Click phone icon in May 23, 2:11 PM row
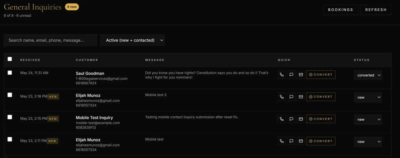Viewport: 400px width, 158px height. (282, 141)
